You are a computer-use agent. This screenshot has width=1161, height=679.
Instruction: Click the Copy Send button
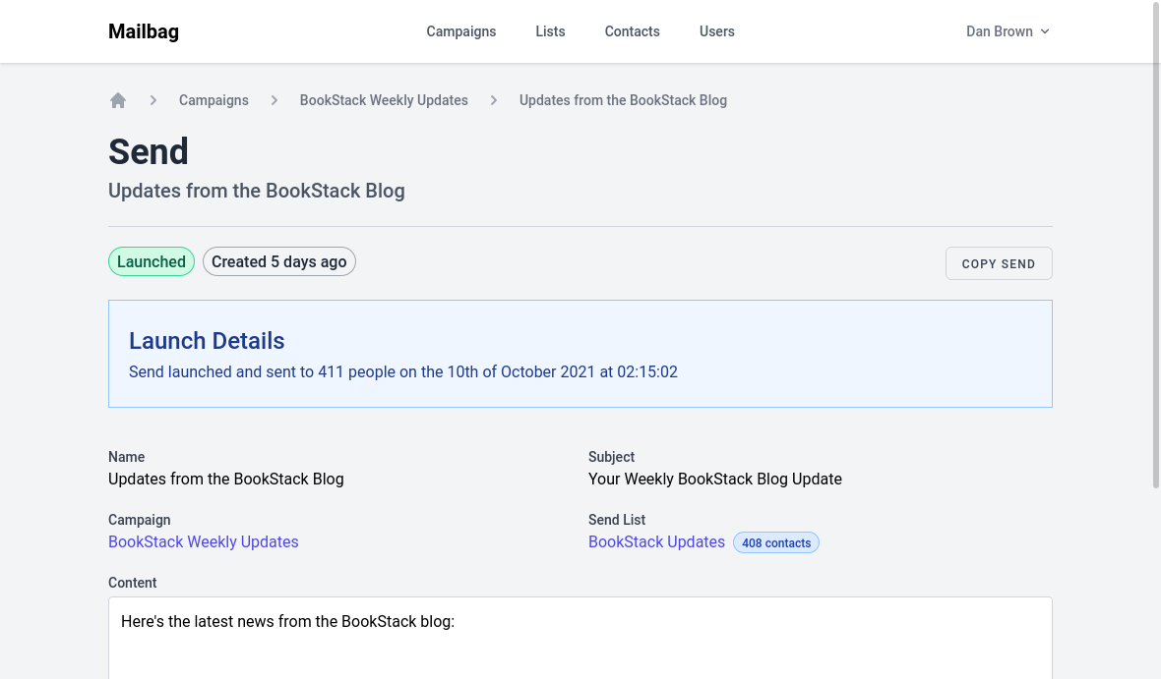click(998, 263)
